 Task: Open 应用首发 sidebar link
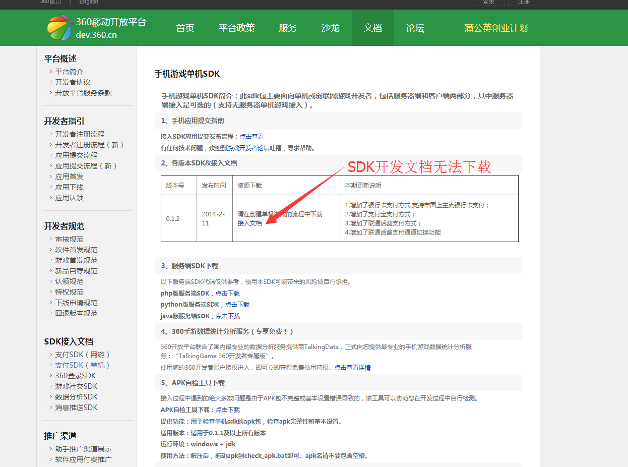coord(70,177)
